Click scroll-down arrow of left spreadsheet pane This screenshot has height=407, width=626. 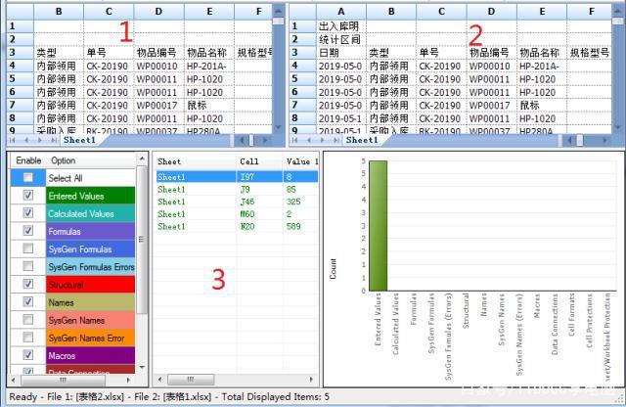(x=278, y=127)
